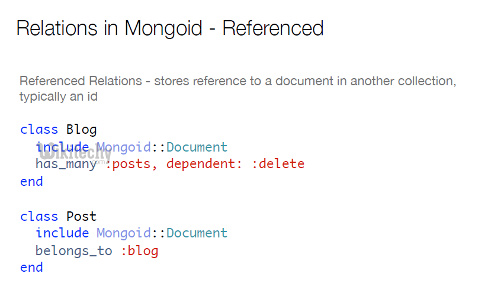The width and height of the screenshot is (478, 299).
Task: Click the "belongs_to" keyword
Action: pos(73,250)
